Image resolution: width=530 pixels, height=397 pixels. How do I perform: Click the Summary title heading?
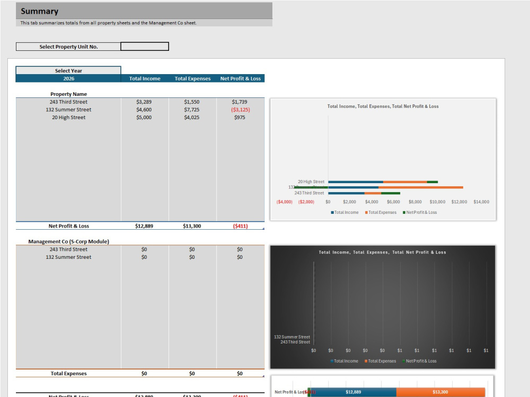pyautogui.click(x=40, y=11)
